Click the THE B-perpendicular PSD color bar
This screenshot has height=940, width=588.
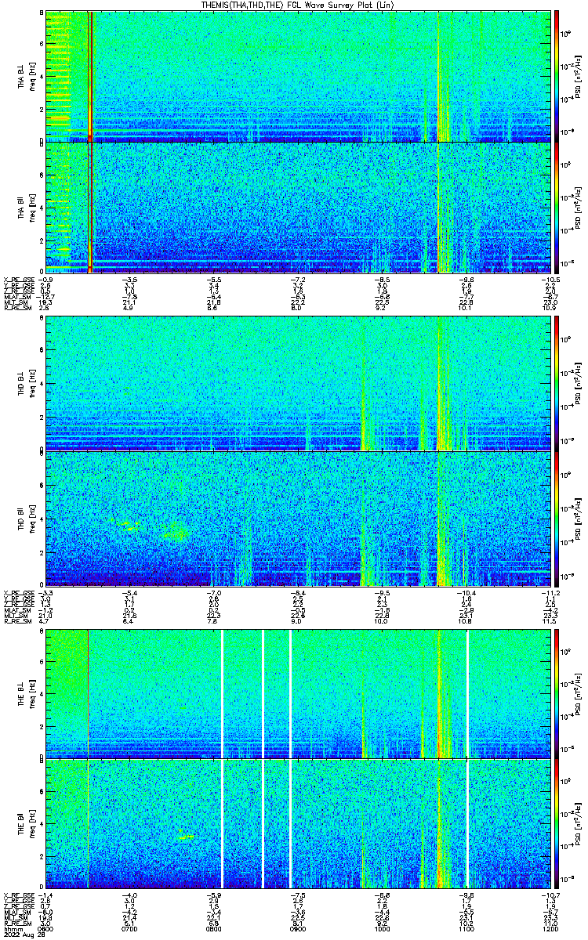coord(557,694)
